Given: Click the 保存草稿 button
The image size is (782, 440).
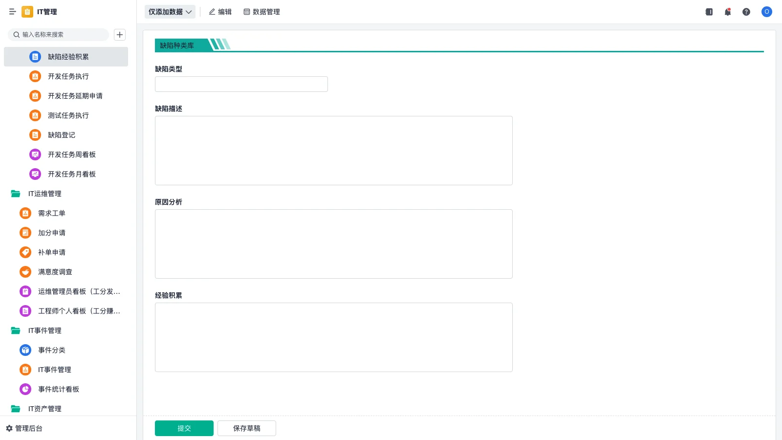Looking at the screenshot, I should [x=247, y=428].
